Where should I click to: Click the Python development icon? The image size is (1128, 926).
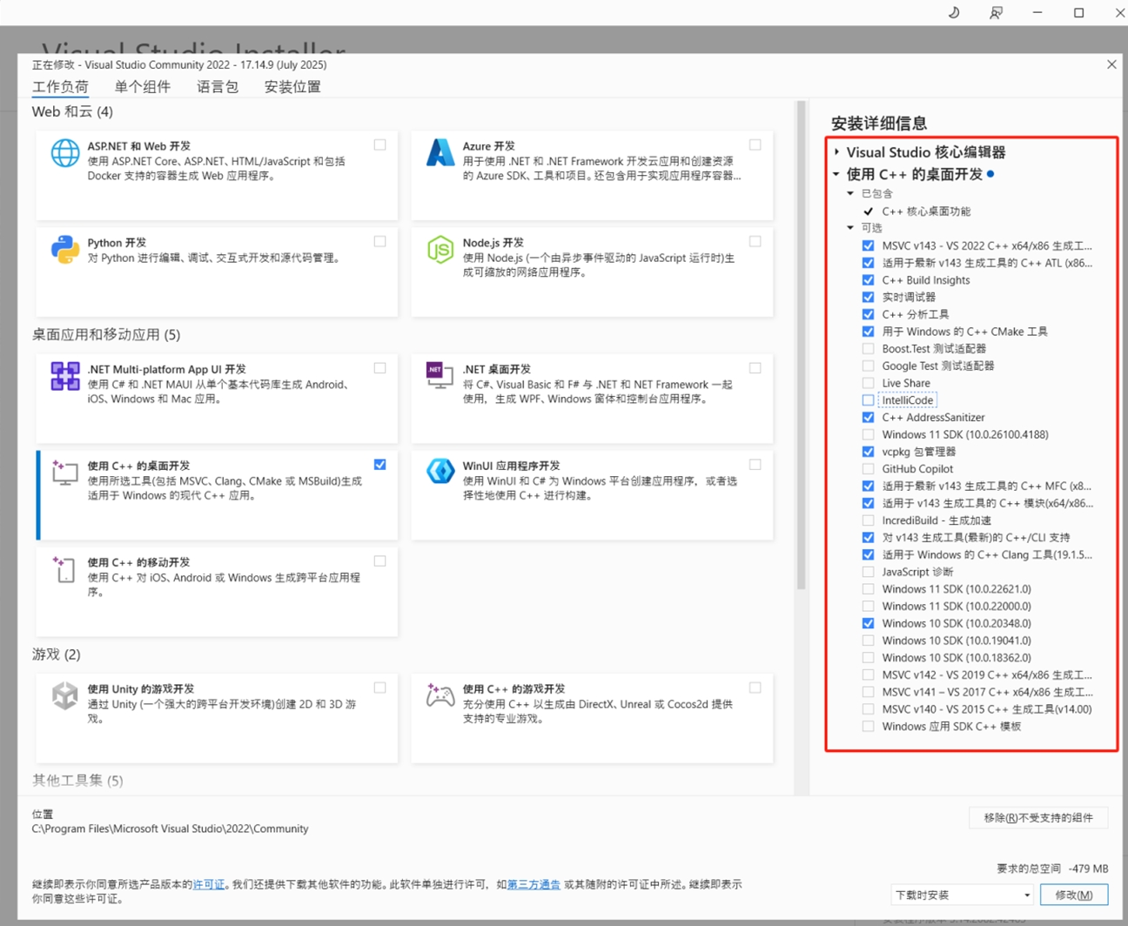[65, 250]
